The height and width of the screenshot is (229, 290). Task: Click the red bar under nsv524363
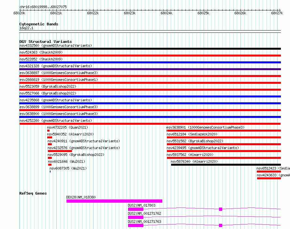point(150,56)
